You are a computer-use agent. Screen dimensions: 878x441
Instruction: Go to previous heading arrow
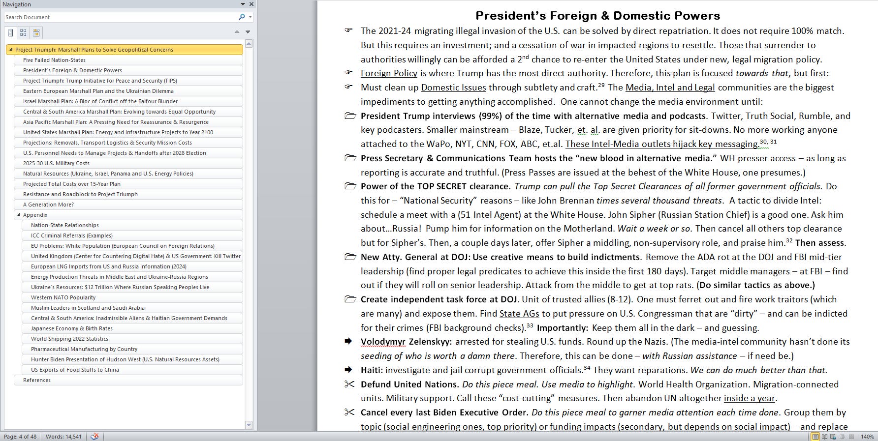[237, 32]
